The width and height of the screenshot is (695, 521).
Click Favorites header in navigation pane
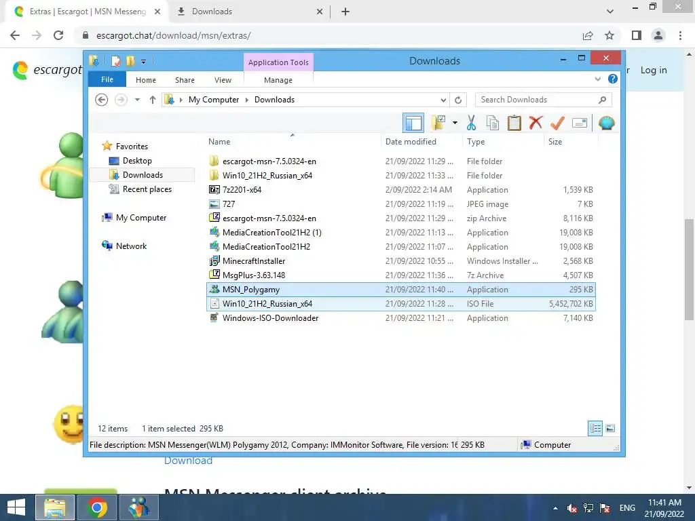132,147
